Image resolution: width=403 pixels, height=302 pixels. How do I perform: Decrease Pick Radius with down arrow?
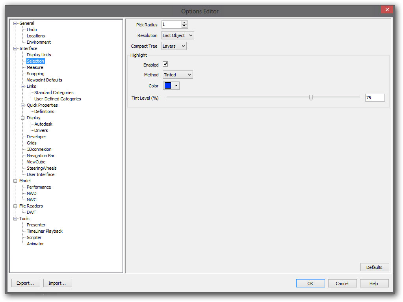[184, 26]
